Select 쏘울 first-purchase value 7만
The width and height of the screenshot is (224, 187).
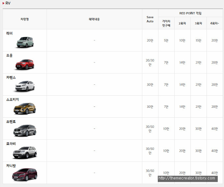(166, 62)
